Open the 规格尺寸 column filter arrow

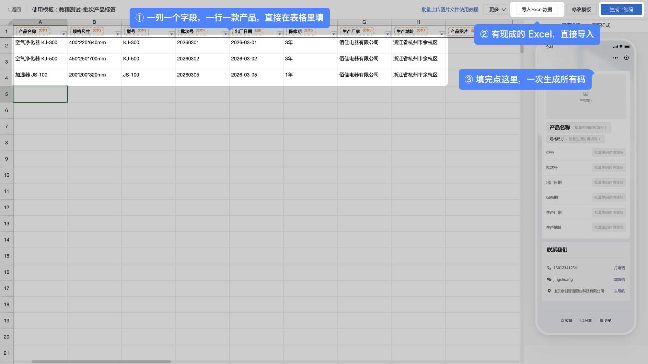(118, 34)
